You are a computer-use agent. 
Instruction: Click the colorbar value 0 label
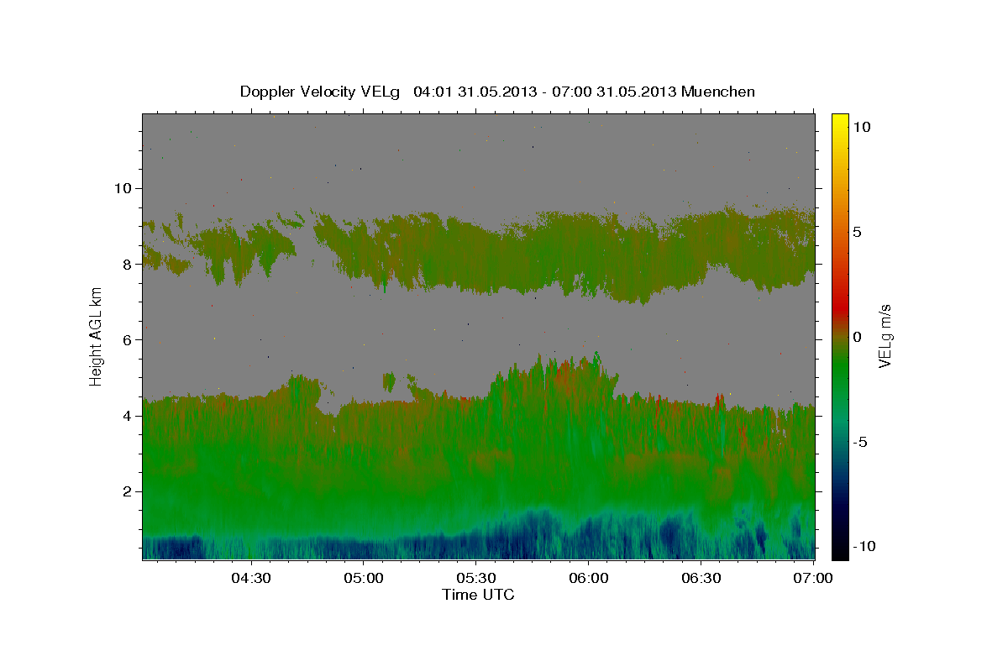(x=858, y=337)
